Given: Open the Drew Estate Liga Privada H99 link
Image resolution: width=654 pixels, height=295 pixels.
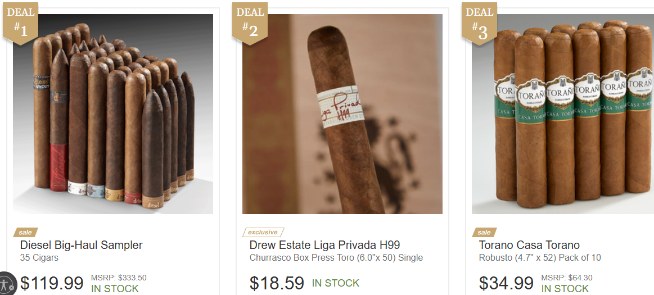Looking at the screenshot, I should click(324, 245).
